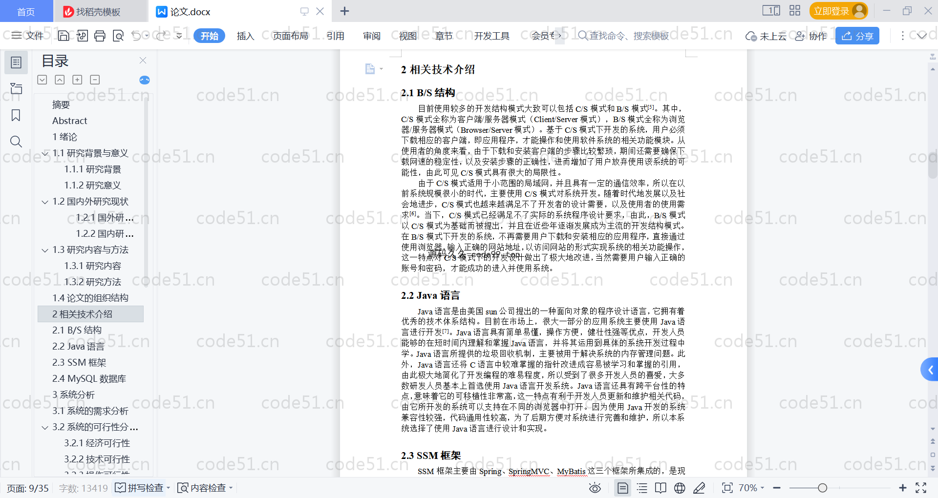Click the zoom in plus button

(x=903, y=488)
